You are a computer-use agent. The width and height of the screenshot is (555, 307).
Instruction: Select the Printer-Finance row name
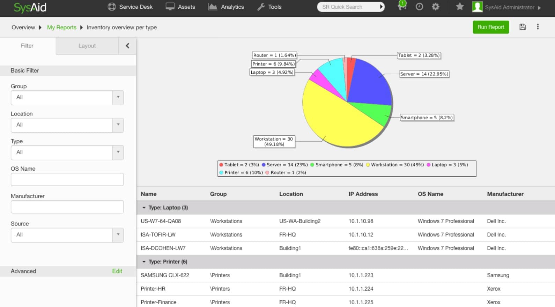(158, 302)
